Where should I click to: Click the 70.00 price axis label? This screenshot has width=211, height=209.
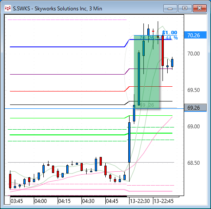coord(194,54)
